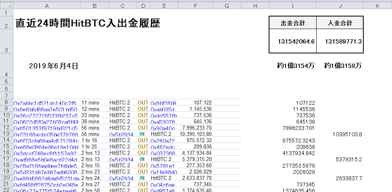
Task: Open transaction link 0x23188acbc05be379768
Action: point(46,135)
